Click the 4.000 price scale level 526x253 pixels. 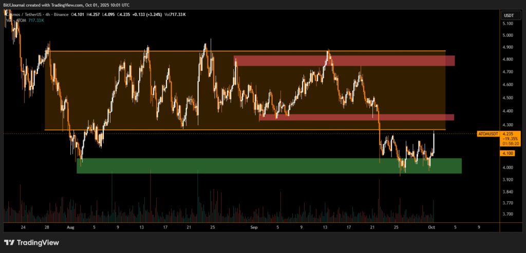508,168
